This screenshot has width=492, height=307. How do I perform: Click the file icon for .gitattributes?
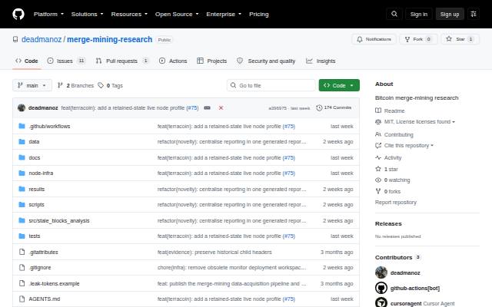click(22, 252)
